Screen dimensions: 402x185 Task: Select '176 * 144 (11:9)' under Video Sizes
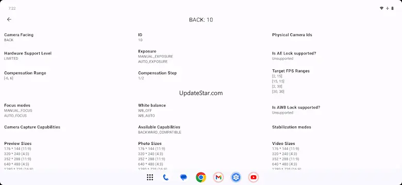(286, 149)
